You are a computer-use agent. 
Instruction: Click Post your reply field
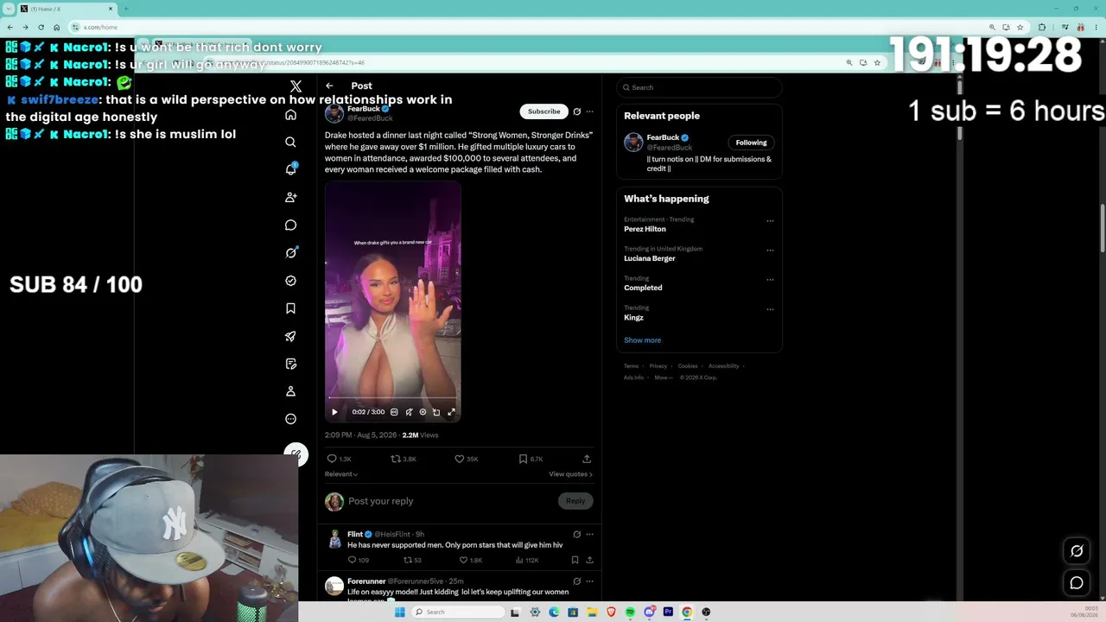[451, 501]
